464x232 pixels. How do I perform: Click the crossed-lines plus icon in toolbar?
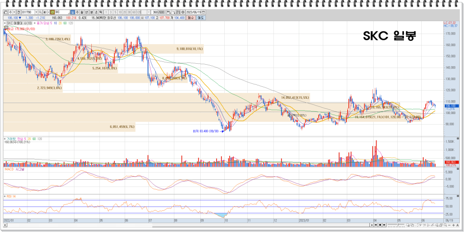point(173,12)
